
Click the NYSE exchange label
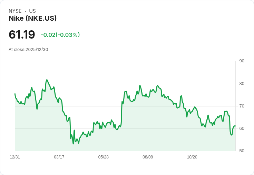[x=15, y=11]
